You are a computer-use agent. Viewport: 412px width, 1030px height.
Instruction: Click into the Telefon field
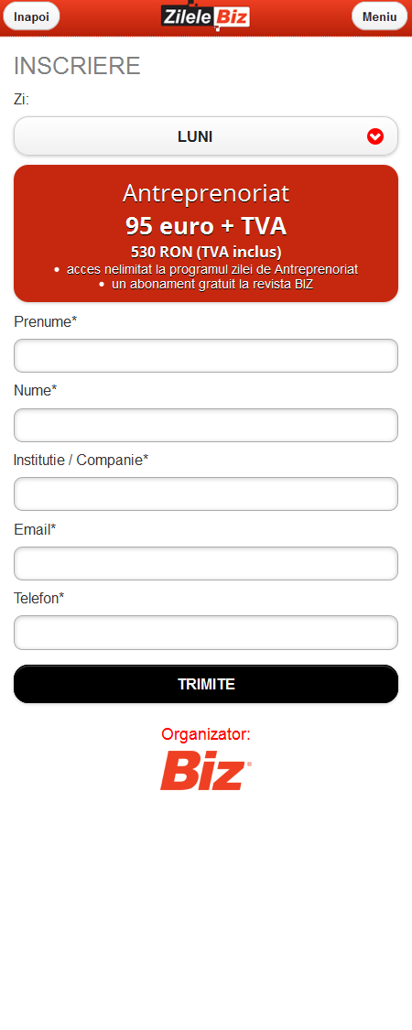206,633
